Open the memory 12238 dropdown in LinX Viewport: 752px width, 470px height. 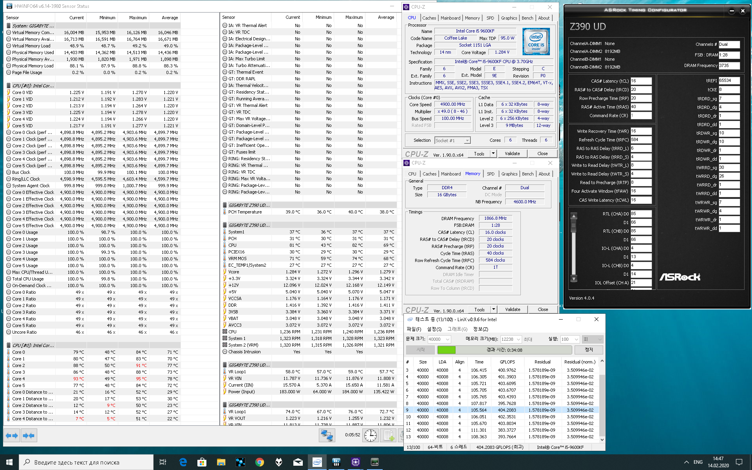coord(519,339)
